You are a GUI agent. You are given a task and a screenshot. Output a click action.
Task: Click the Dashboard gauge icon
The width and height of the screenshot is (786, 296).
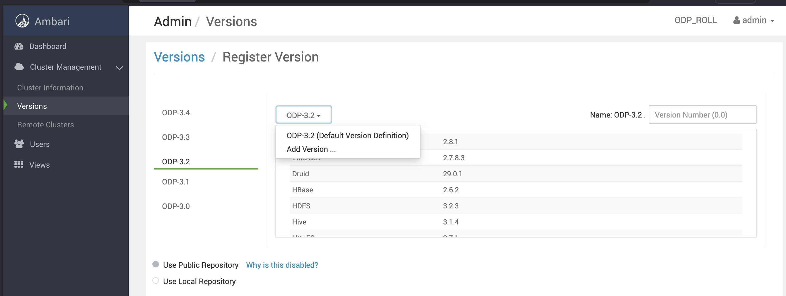pyautogui.click(x=19, y=46)
